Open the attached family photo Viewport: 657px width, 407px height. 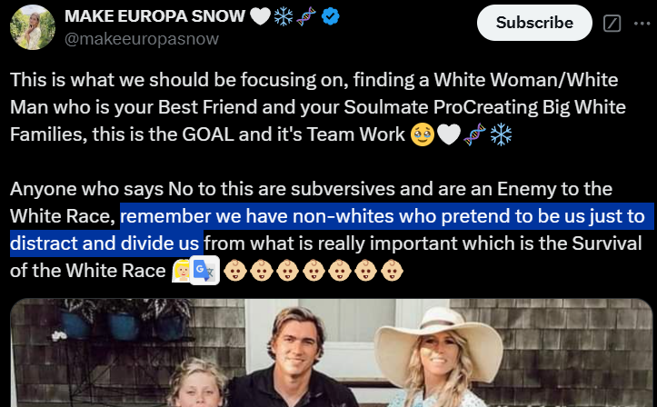coord(332,352)
